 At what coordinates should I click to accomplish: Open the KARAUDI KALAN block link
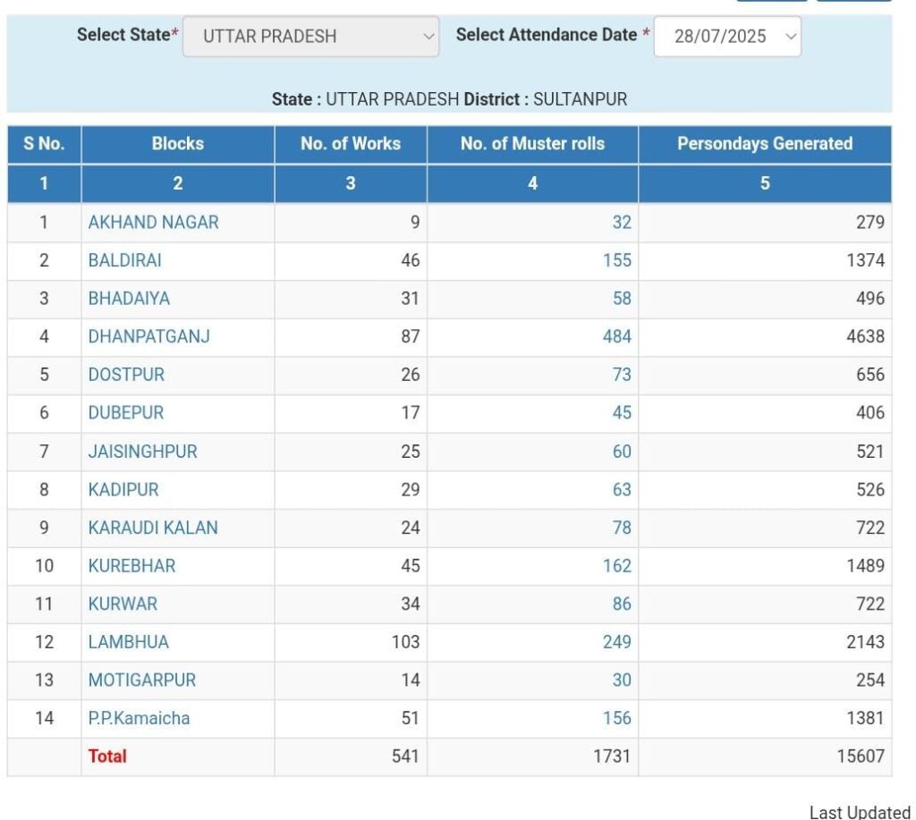coord(152,528)
